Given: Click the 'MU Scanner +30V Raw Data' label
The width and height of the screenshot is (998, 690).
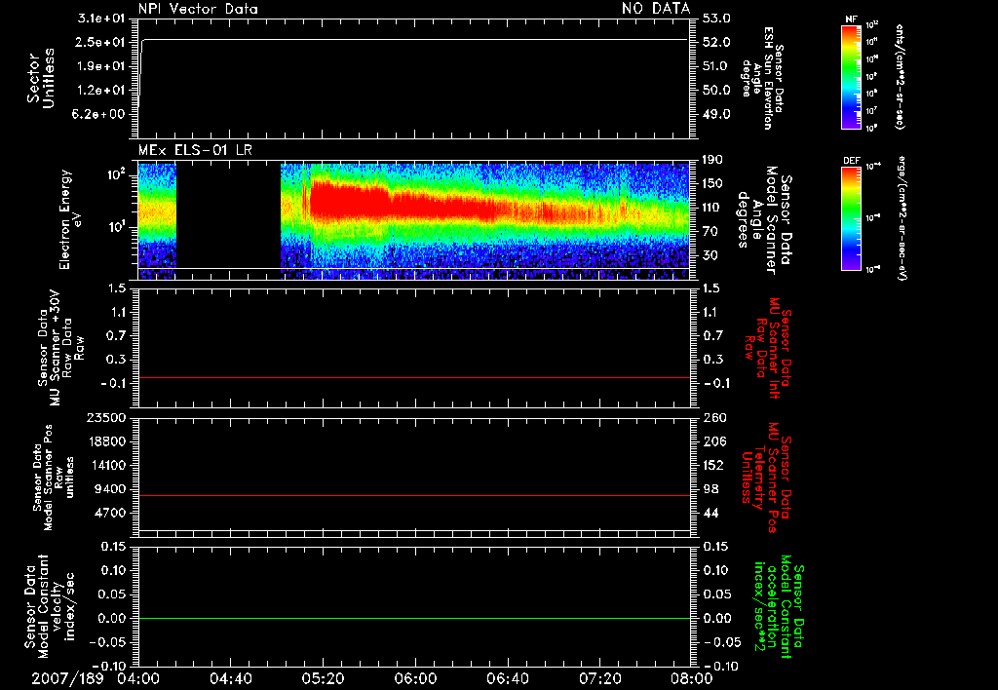Looking at the screenshot, I should (60, 348).
